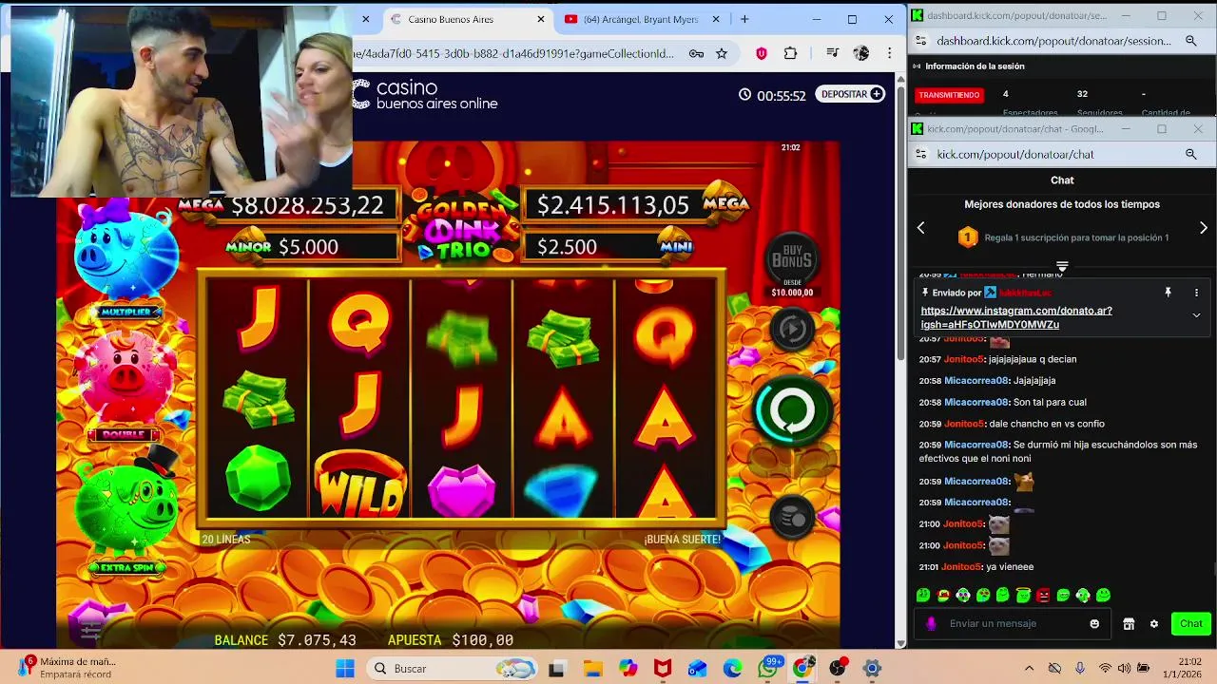Viewport: 1217px width, 684px height.
Task: Open the Windows Start menu
Action: 344,668
